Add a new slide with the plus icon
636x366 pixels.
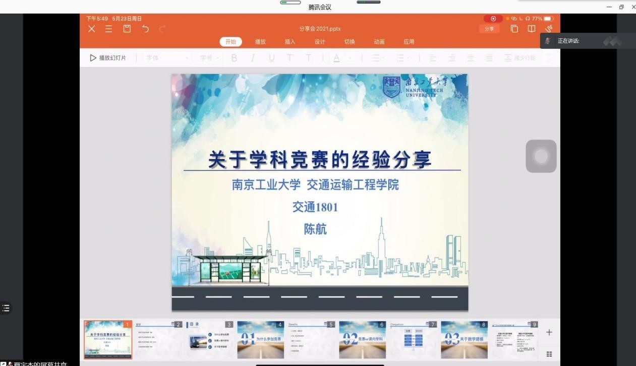coord(549,332)
